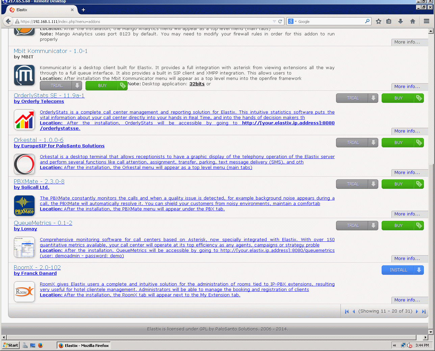Reload the page with refresh icon
This screenshot has width=435, height=351.
(280, 21)
